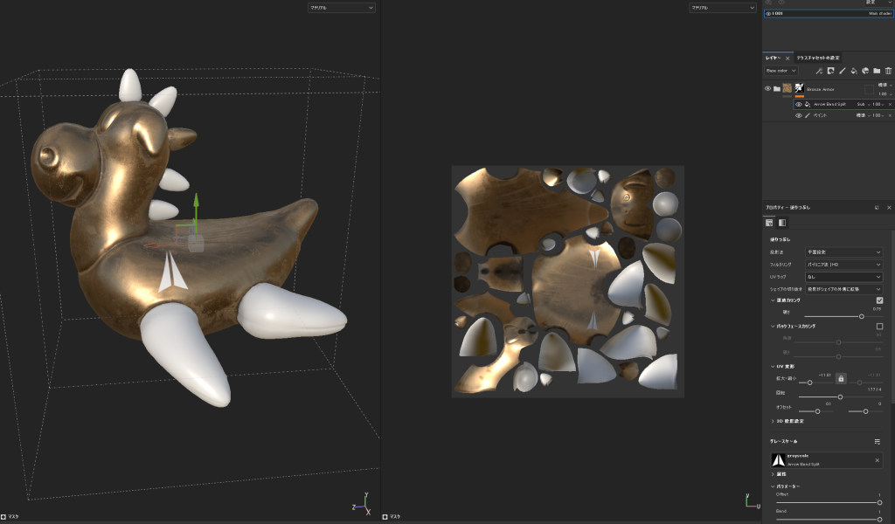Select the Bronze Armor material thumbnail
This screenshot has height=524, width=895.
click(x=787, y=88)
